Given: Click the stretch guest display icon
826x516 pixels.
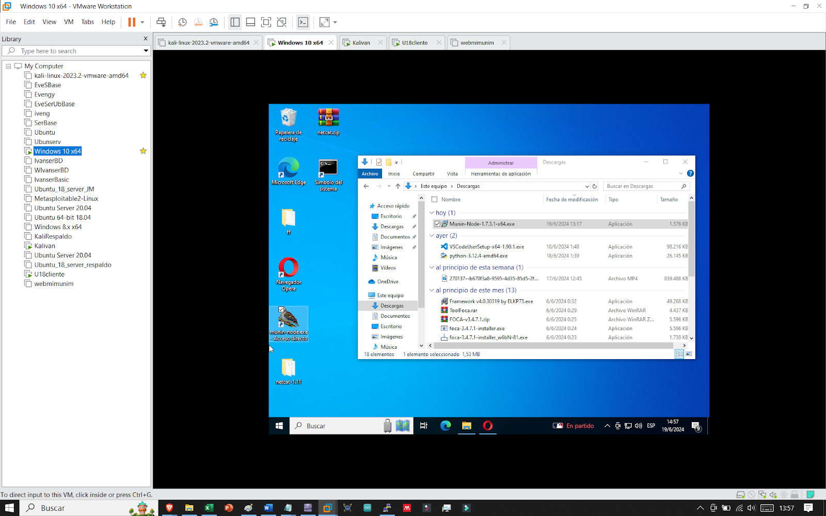Looking at the screenshot, I should pos(324,22).
